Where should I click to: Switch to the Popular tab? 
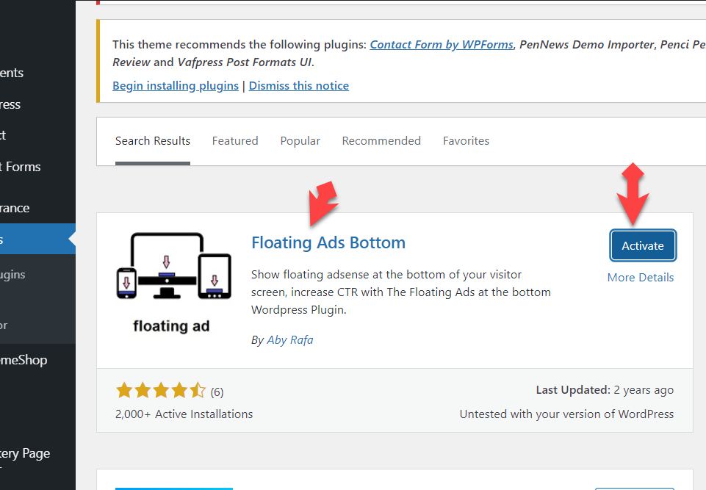pyautogui.click(x=300, y=141)
